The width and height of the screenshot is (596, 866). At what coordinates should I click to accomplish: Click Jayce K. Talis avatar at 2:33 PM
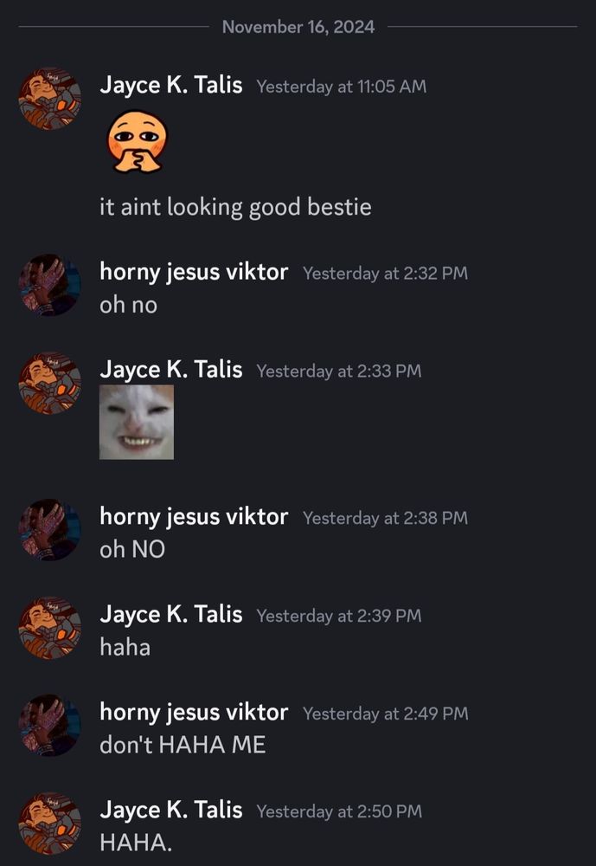coord(49,383)
